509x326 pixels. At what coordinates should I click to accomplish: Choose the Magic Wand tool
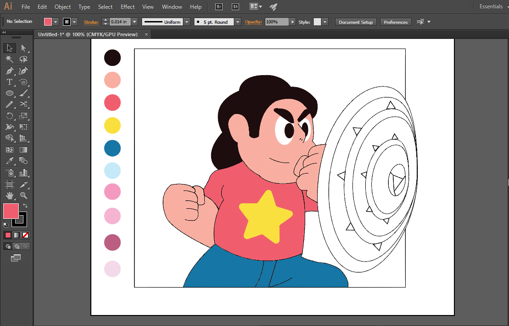[9, 59]
